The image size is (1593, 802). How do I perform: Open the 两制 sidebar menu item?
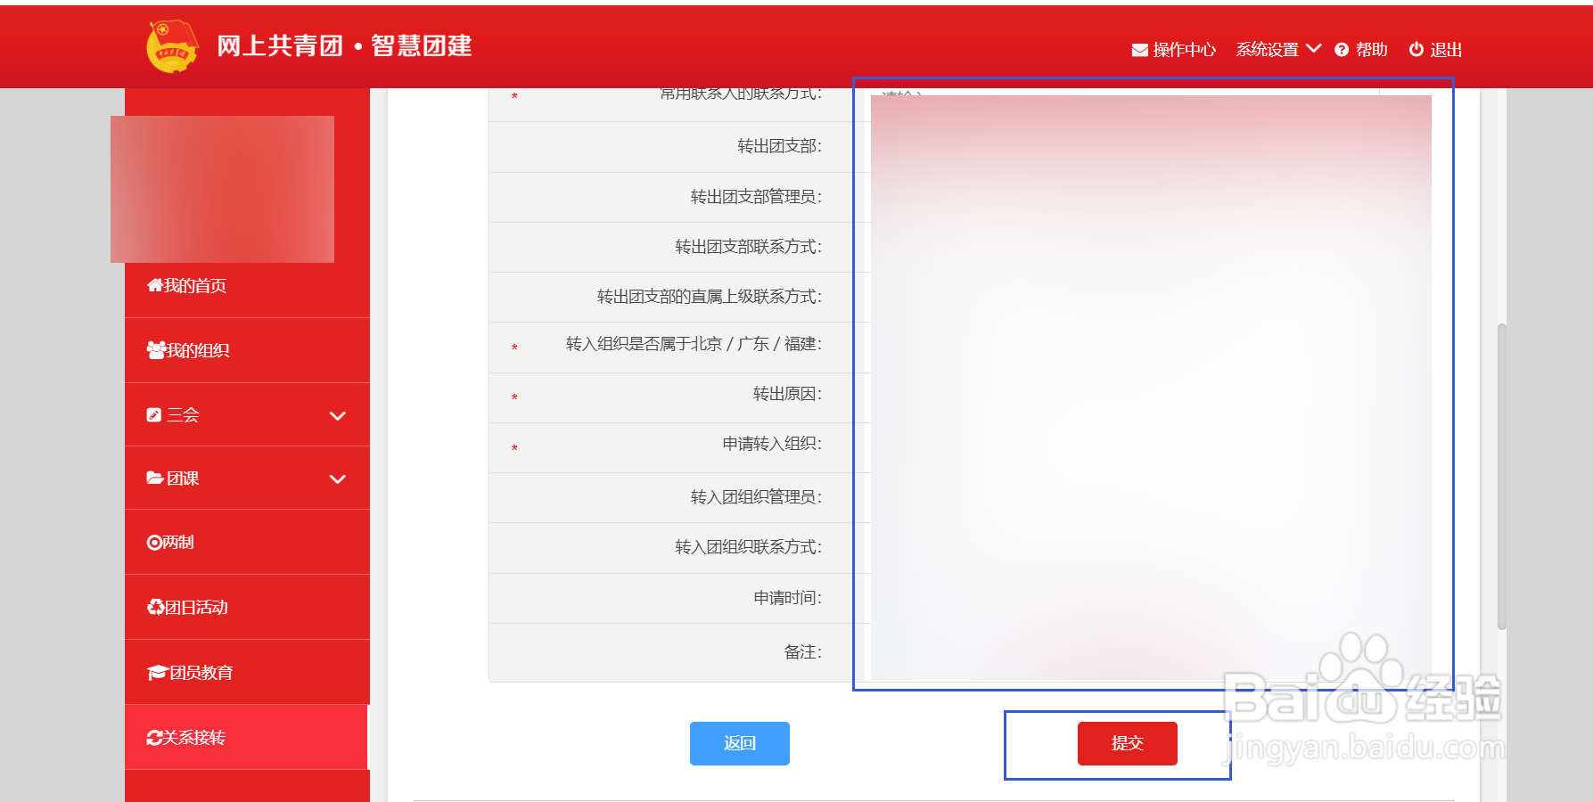pyautogui.click(x=247, y=542)
